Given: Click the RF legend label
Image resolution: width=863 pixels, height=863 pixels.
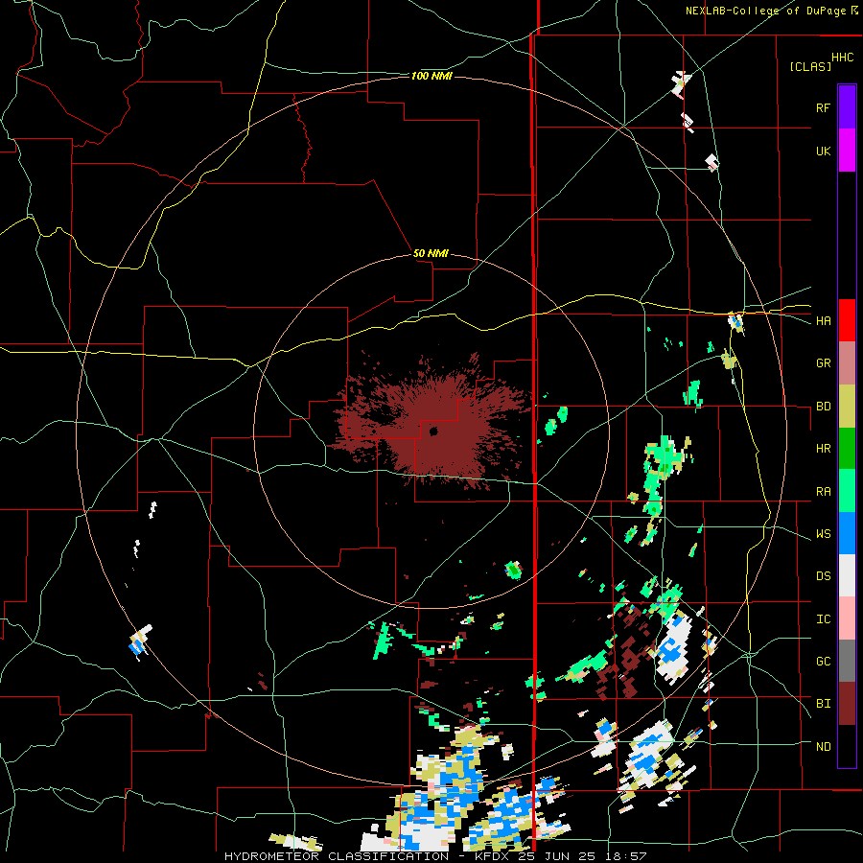Looking at the screenshot, I should coord(823,107).
